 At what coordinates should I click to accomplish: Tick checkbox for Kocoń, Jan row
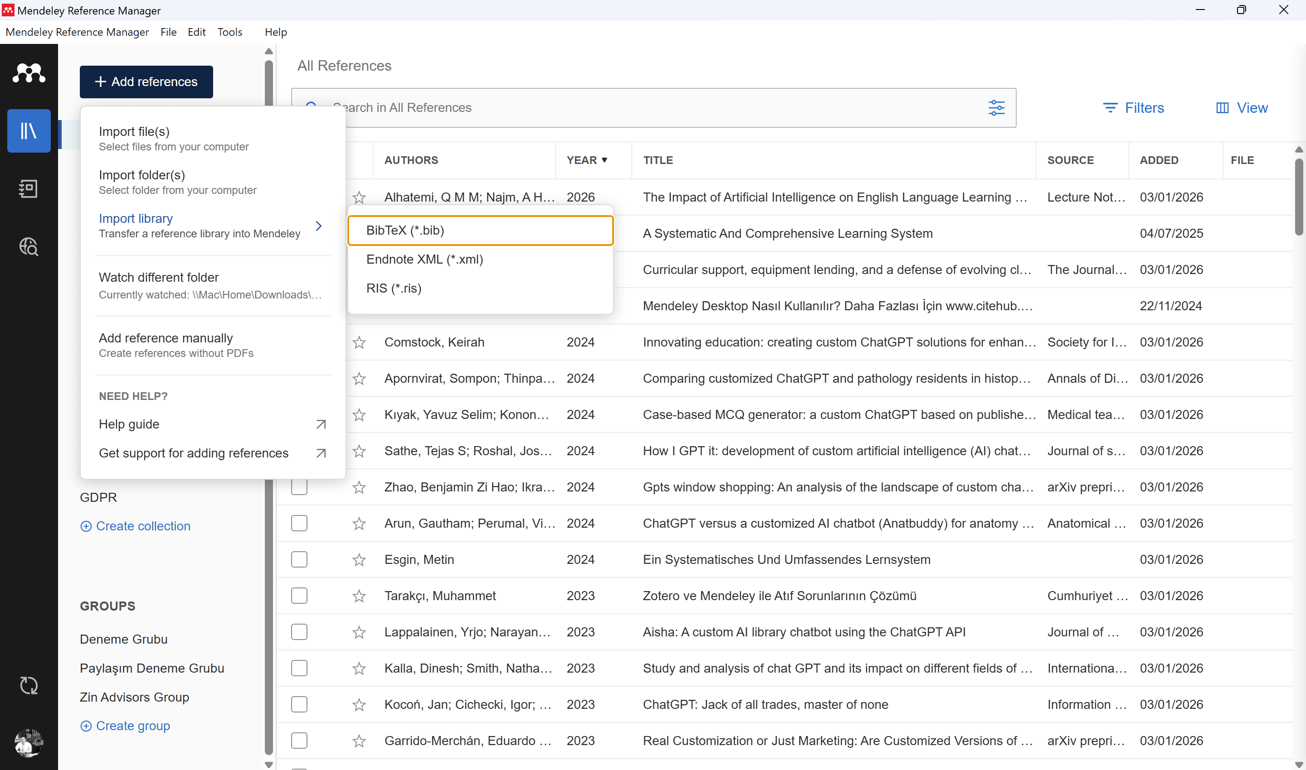click(299, 705)
